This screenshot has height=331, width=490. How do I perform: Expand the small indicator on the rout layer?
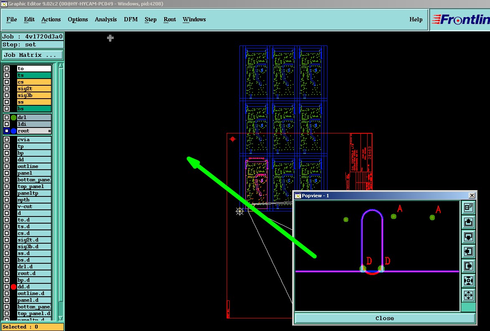pos(49,131)
